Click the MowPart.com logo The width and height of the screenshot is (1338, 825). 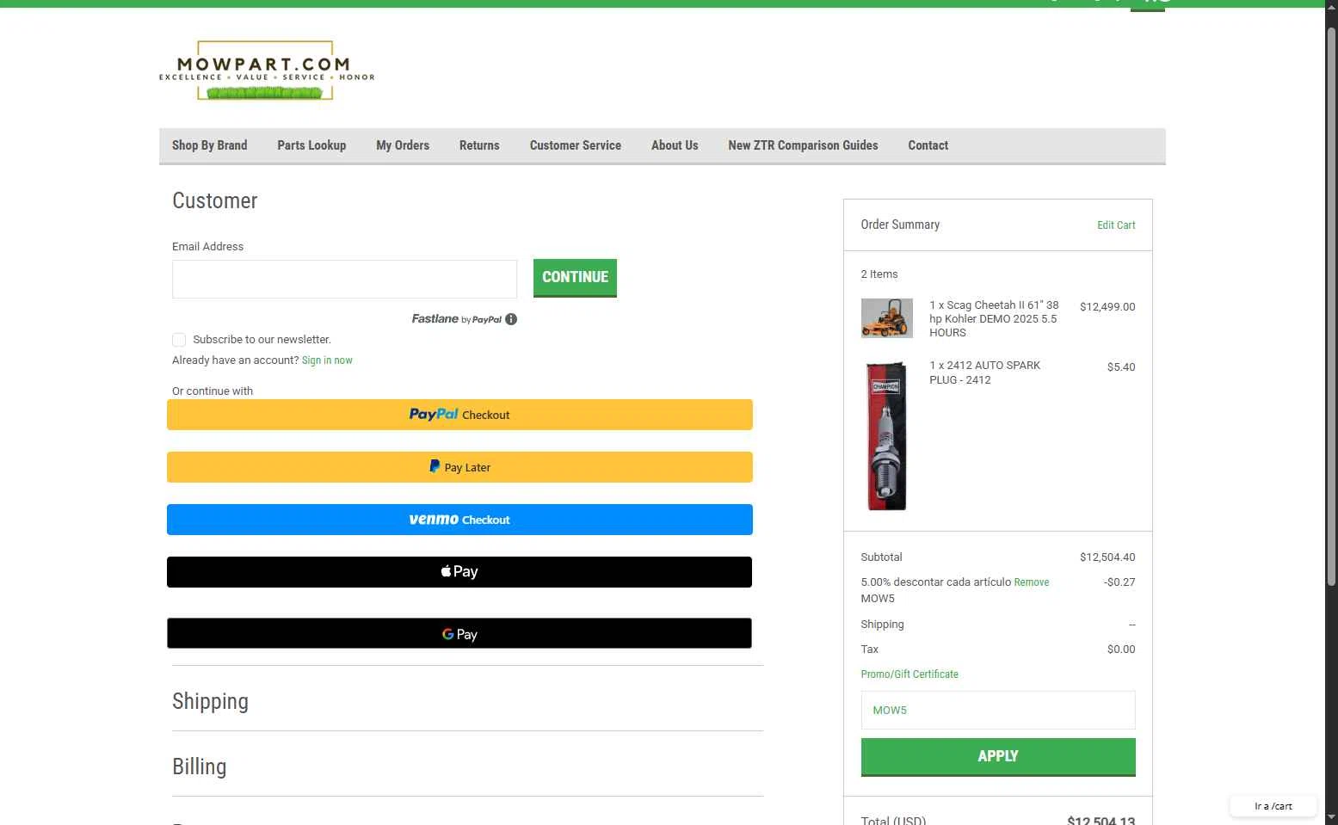[267, 71]
